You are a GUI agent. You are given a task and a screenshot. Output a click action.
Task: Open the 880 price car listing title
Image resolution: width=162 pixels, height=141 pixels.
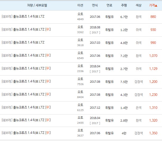point(23,16)
